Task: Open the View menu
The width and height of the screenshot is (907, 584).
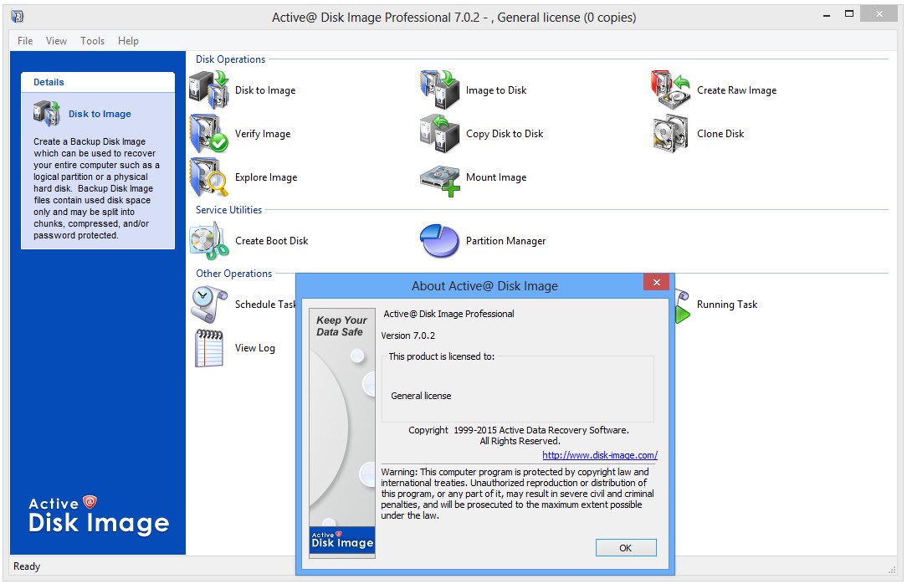Action: click(56, 40)
